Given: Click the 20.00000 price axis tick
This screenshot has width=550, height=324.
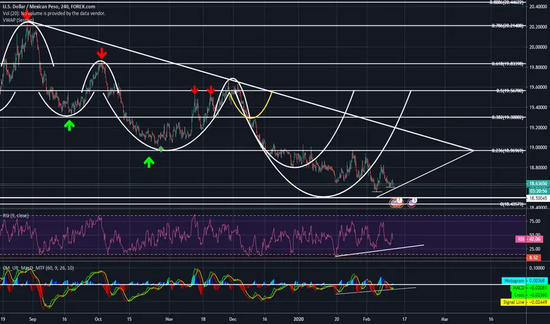Looking at the screenshot, I should click(x=538, y=47).
